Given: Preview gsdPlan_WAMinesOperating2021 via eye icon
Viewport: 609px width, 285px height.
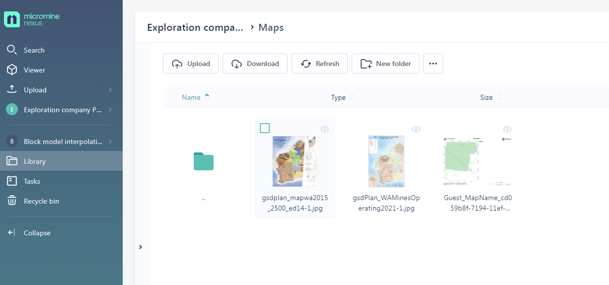Looking at the screenshot, I should (416, 129).
